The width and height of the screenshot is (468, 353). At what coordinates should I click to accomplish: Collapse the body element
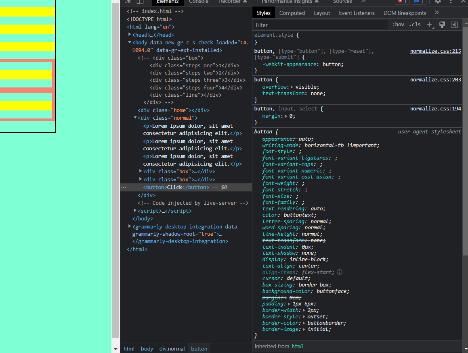pos(130,42)
